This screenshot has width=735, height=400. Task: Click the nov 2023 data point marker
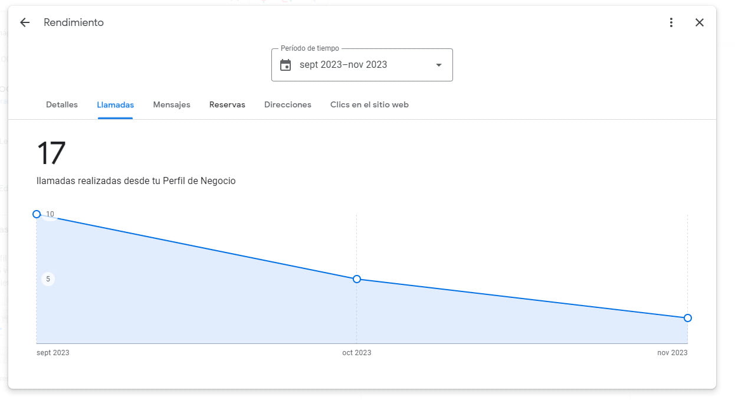687,317
